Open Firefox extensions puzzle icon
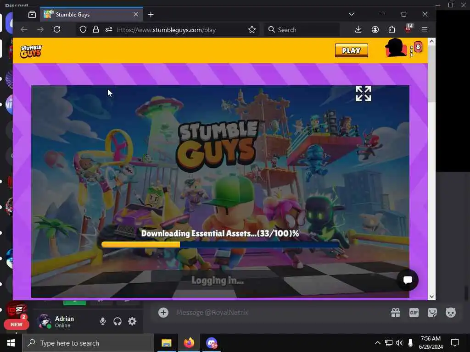 [392, 29]
